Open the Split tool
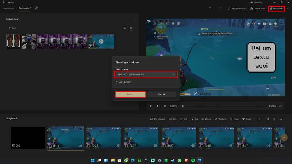 (184, 119)
